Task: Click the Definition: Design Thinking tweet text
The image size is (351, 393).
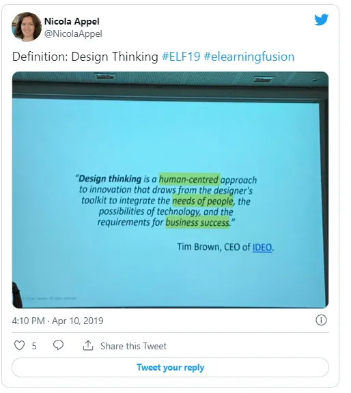Action: [85, 57]
